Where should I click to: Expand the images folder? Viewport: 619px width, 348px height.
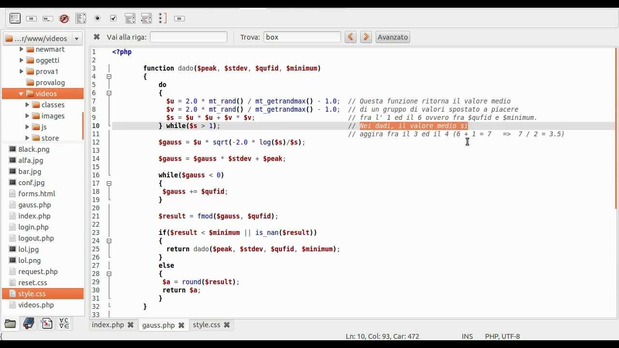(28, 116)
